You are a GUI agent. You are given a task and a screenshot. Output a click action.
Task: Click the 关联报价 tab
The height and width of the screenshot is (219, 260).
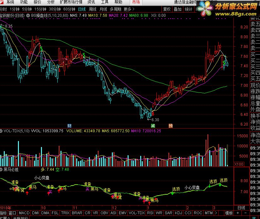coord(20,218)
